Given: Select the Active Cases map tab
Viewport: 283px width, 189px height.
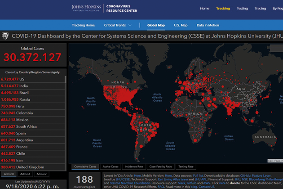Looking at the screenshot, I should 111,166.
